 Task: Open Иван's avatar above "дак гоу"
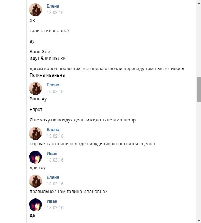[x=35, y=157]
